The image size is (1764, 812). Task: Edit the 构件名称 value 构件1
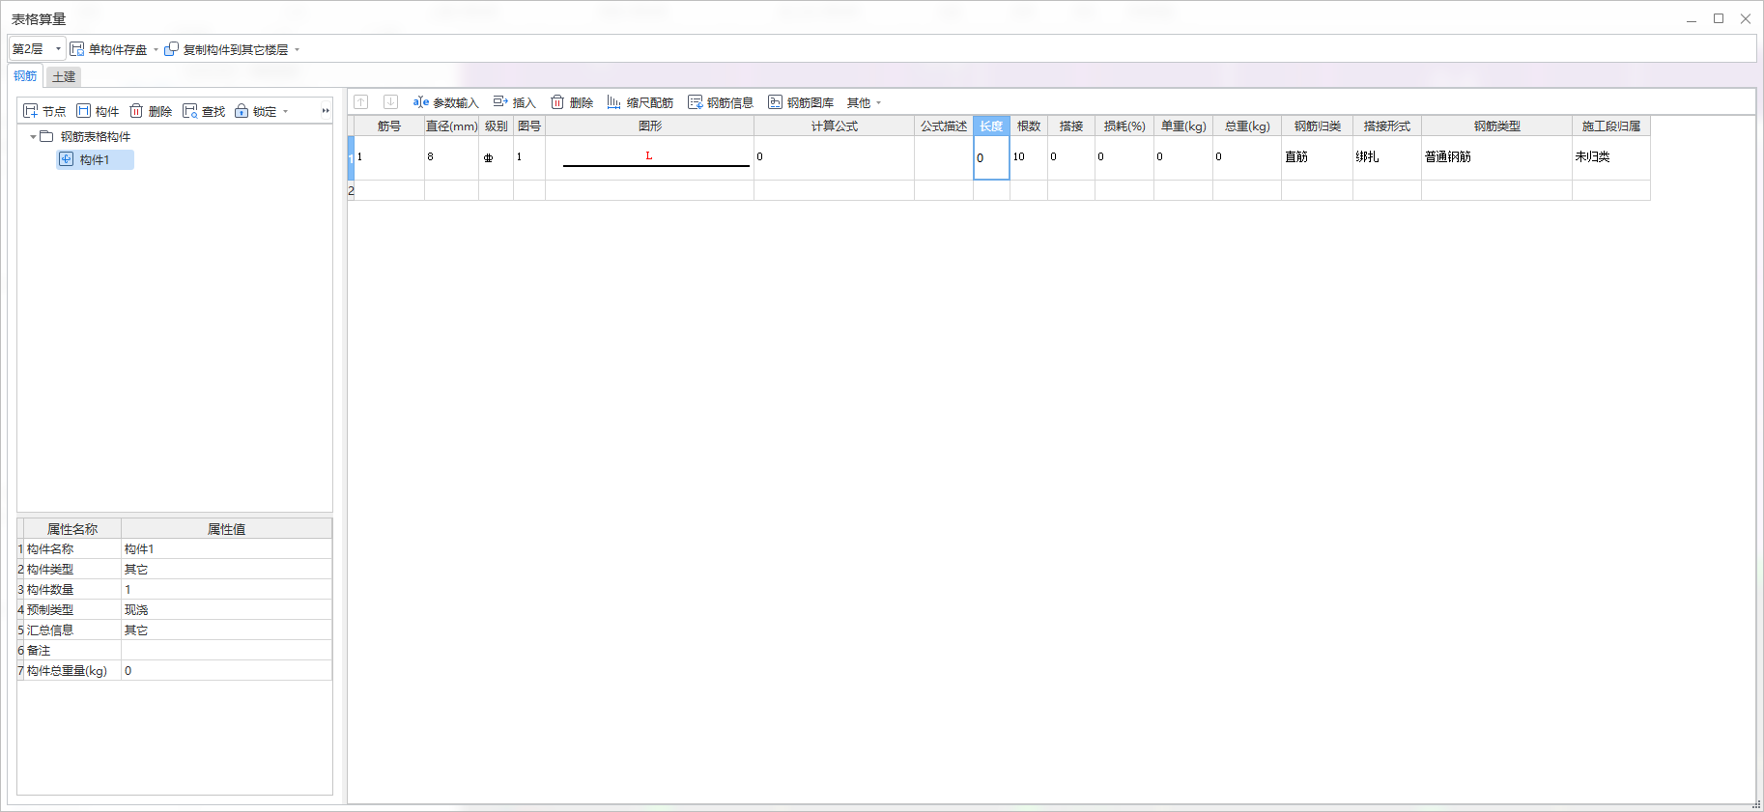(x=226, y=549)
